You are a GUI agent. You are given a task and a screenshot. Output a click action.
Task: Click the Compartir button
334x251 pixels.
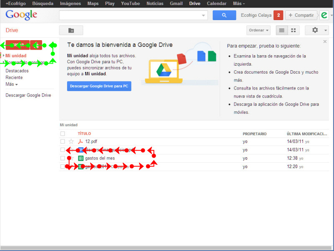click(301, 15)
